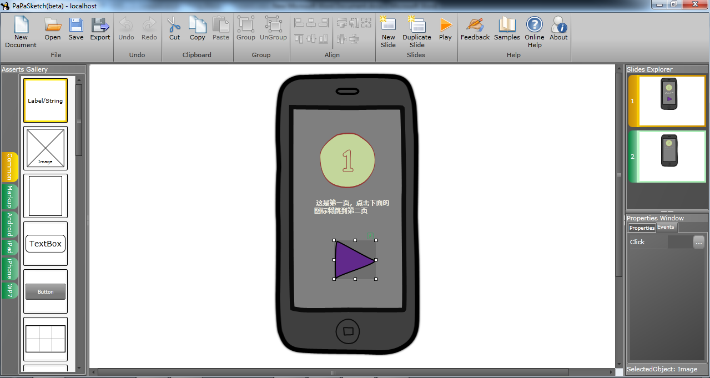Export the sketch

(x=100, y=29)
